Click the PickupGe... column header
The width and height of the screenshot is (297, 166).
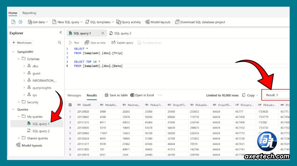[x=199, y=105]
